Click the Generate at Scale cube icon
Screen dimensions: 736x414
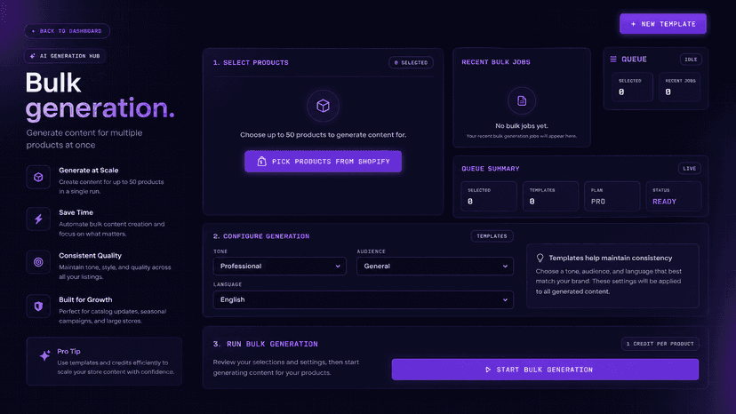point(38,177)
